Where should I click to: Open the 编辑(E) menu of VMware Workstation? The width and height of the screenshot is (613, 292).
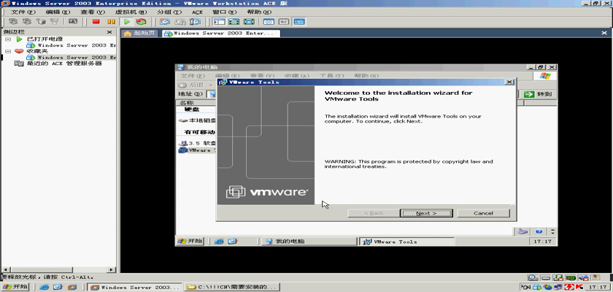58,12
